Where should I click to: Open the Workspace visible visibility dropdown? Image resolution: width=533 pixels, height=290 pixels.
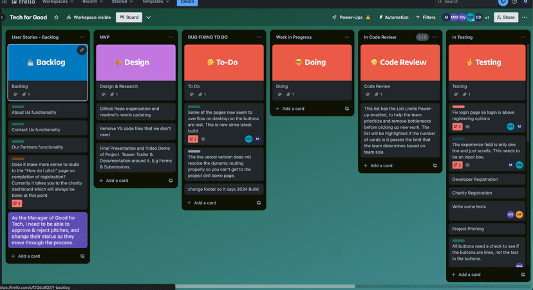pyautogui.click(x=88, y=17)
